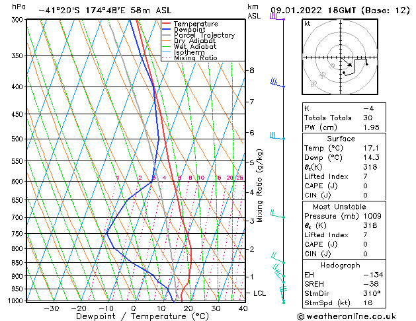Click the StmDir value 310°
This screenshot has width=416, height=321.
pos(372,293)
